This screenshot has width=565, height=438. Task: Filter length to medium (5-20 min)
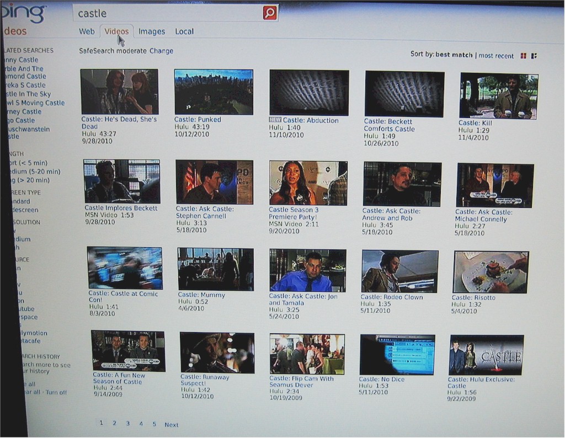click(34, 172)
